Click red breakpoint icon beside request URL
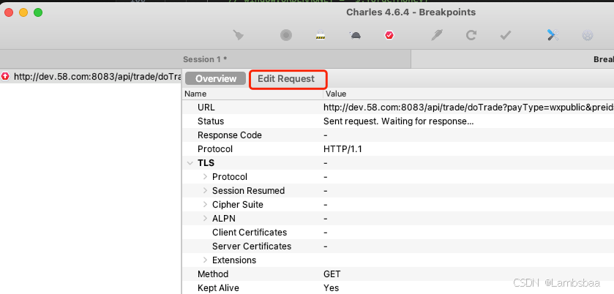614x294 pixels. click(5, 76)
